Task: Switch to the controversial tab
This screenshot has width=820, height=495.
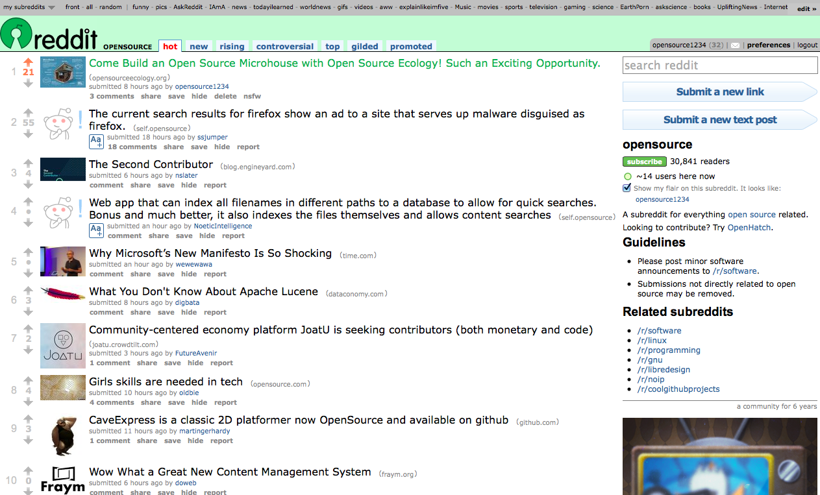Action: point(285,46)
